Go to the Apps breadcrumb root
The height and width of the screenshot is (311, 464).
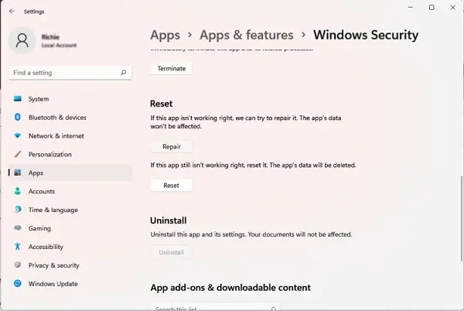click(x=165, y=36)
